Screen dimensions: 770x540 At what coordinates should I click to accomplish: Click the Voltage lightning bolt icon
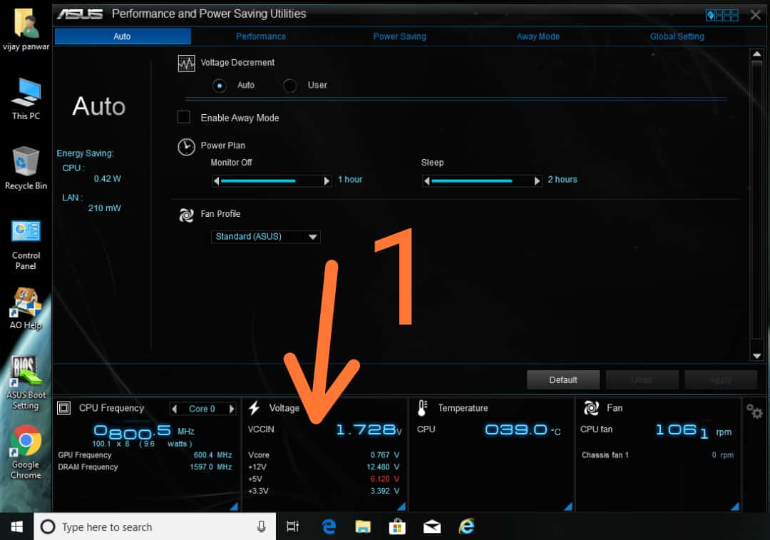click(254, 408)
